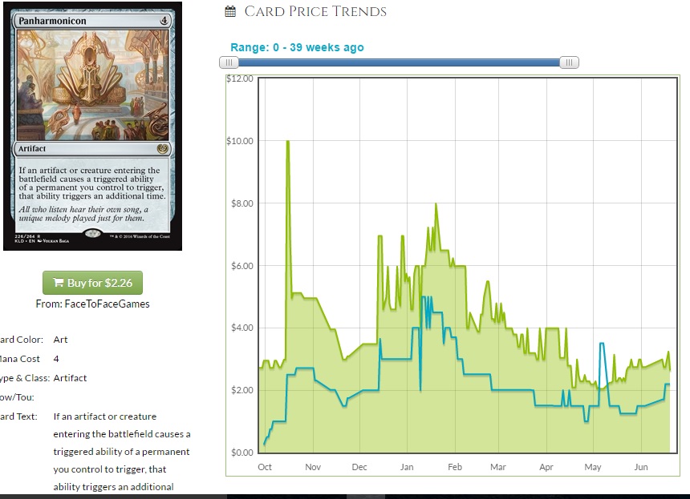Screen dimensions: 690x499
Task: Click the $8.00 price axis label
Action: coord(242,203)
